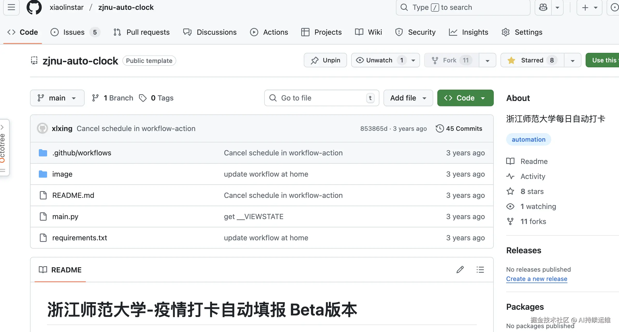The width and height of the screenshot is (619, 332).
Task: Open the xiaolinstar owner profile link
Action: [x=67, y=7]
